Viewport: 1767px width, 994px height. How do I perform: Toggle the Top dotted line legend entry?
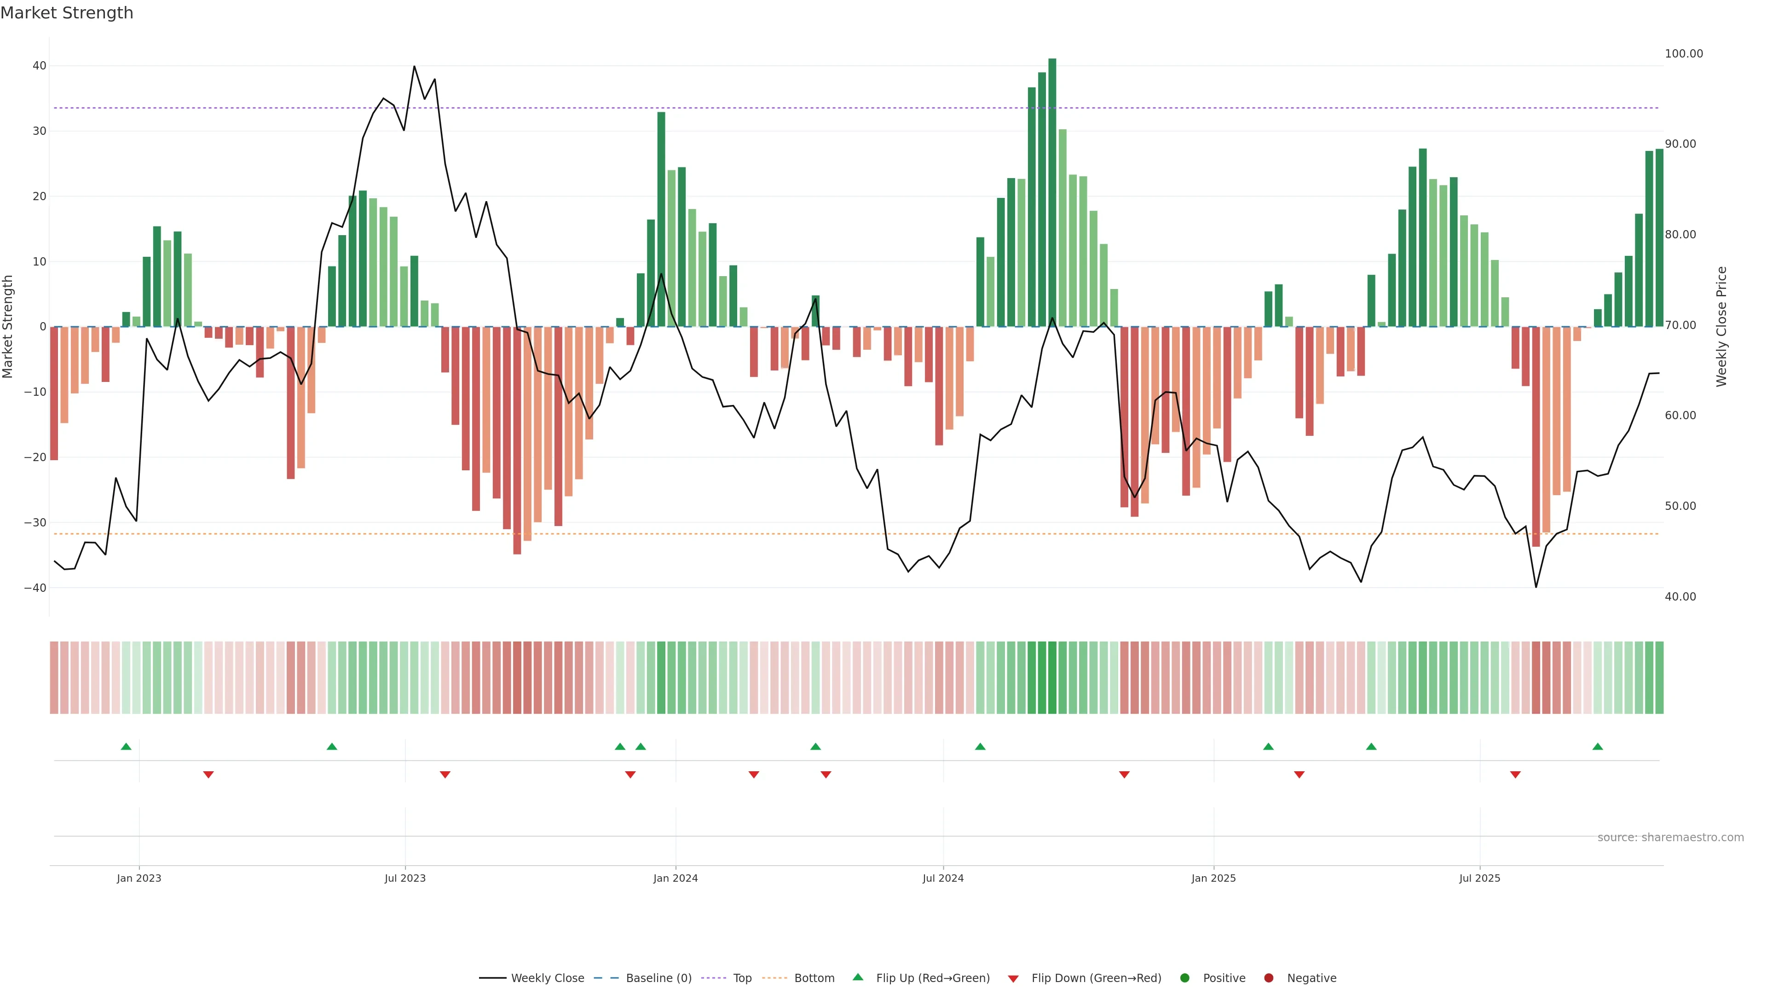point(742,977)
